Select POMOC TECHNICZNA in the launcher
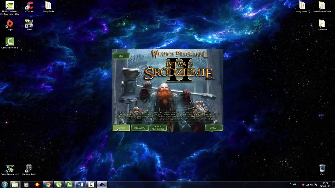Image resolution: width=335 pixels, height=188 pixels. (x=158, y=128)
